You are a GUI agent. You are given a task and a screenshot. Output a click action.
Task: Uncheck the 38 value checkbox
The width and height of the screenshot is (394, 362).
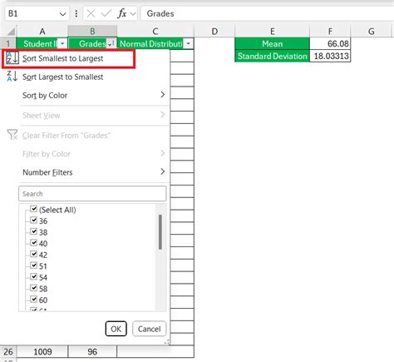pos(33,231)
